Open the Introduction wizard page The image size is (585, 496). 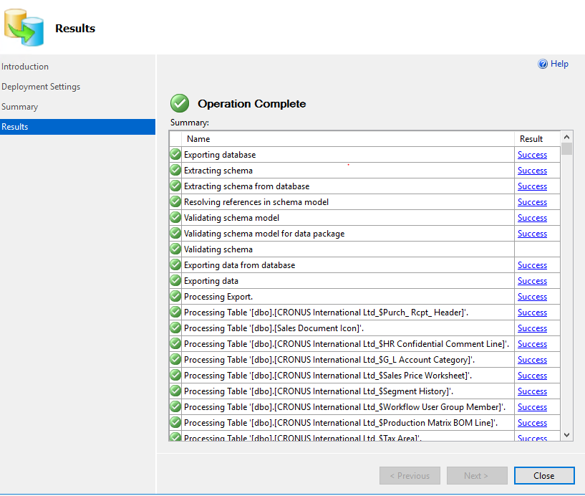tap(25, 67)
